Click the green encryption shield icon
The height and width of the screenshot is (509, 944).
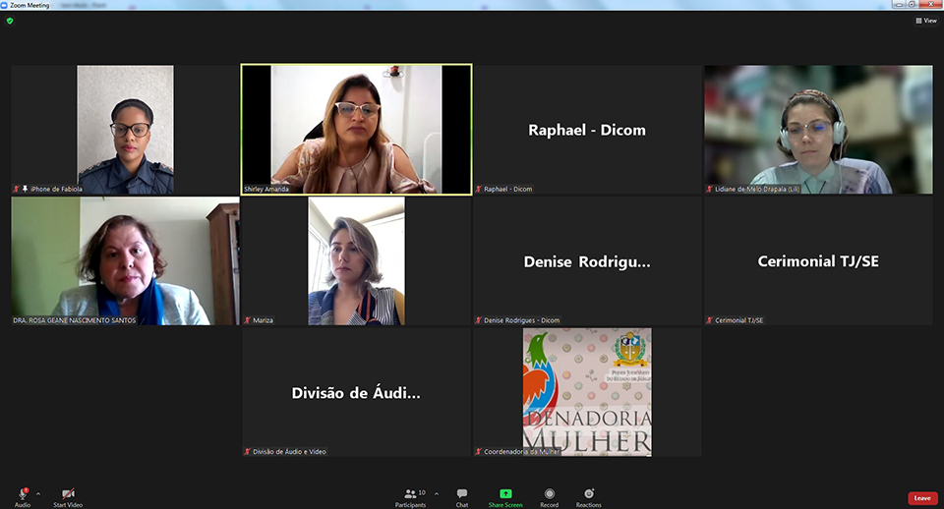tap(10, 20)
